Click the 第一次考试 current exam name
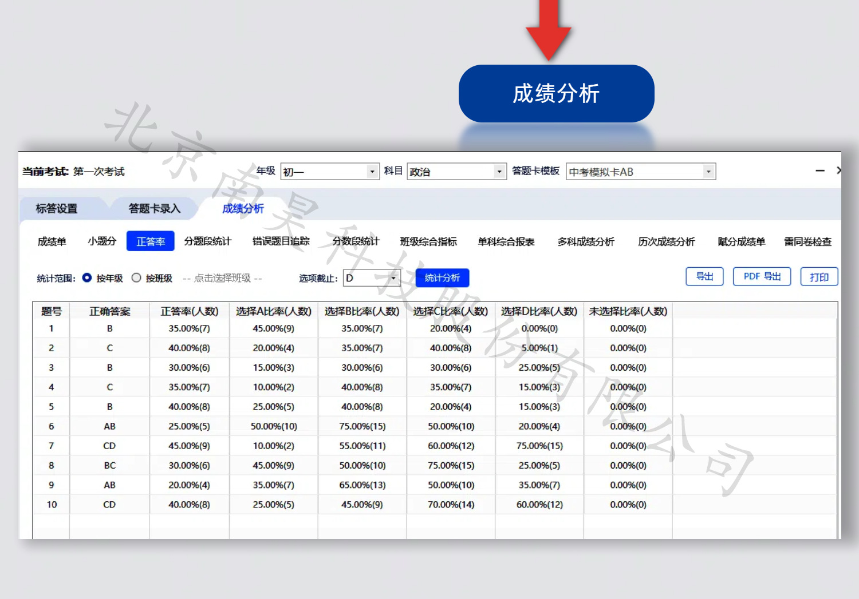The image size is (859, 599). [98, 172]
